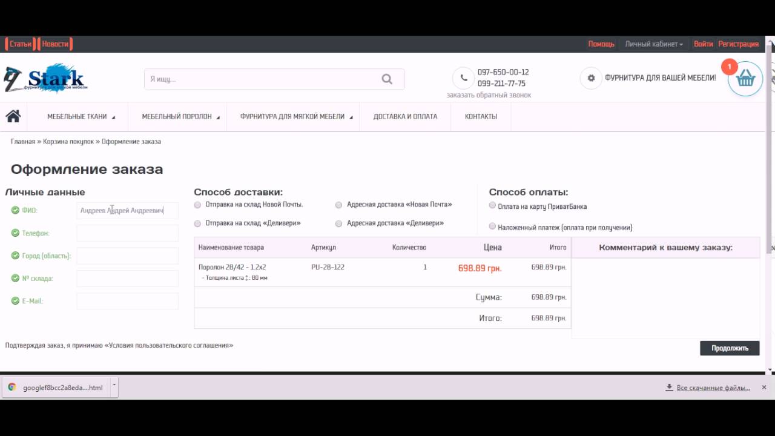Click the red price 698.89 грн.
775x436 pixels.
point(480,268)
